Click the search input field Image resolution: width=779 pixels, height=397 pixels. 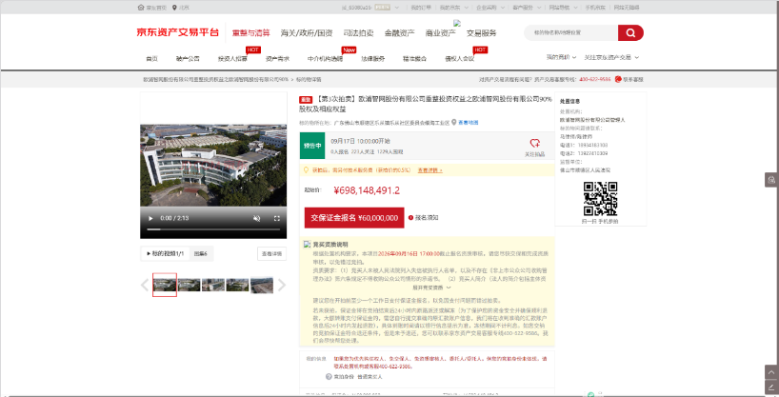pos(571,32)
